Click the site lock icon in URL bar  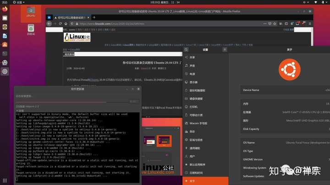pos(77,24)
